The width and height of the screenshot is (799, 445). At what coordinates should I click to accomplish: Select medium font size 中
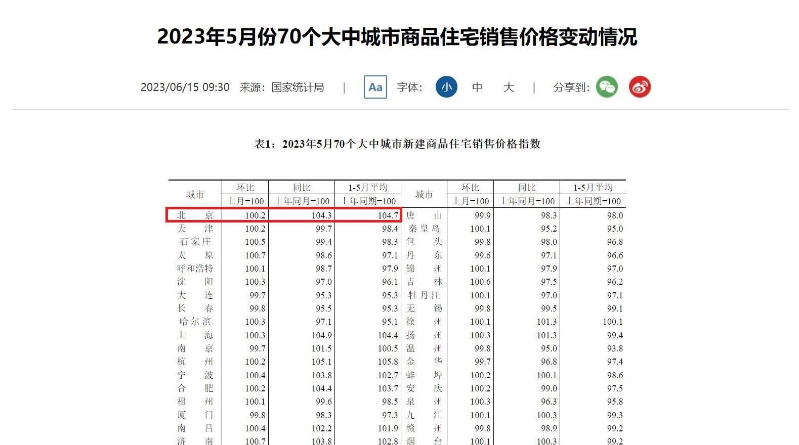point(477,87)
